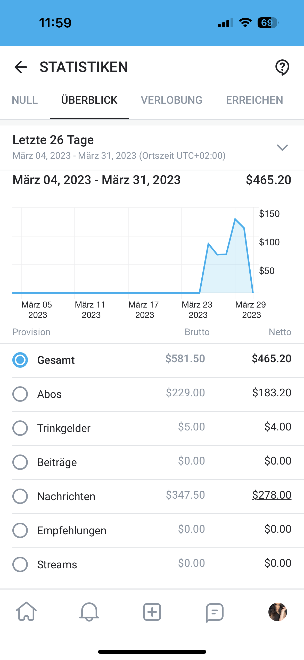
Task: Open the notifications bell icon
Action: (x=89, y=611)
